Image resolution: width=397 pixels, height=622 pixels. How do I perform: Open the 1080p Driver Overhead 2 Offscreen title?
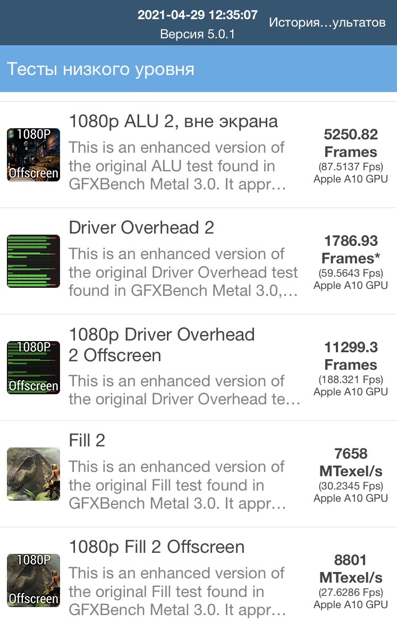pyautogui.click(x=162, y=345)
